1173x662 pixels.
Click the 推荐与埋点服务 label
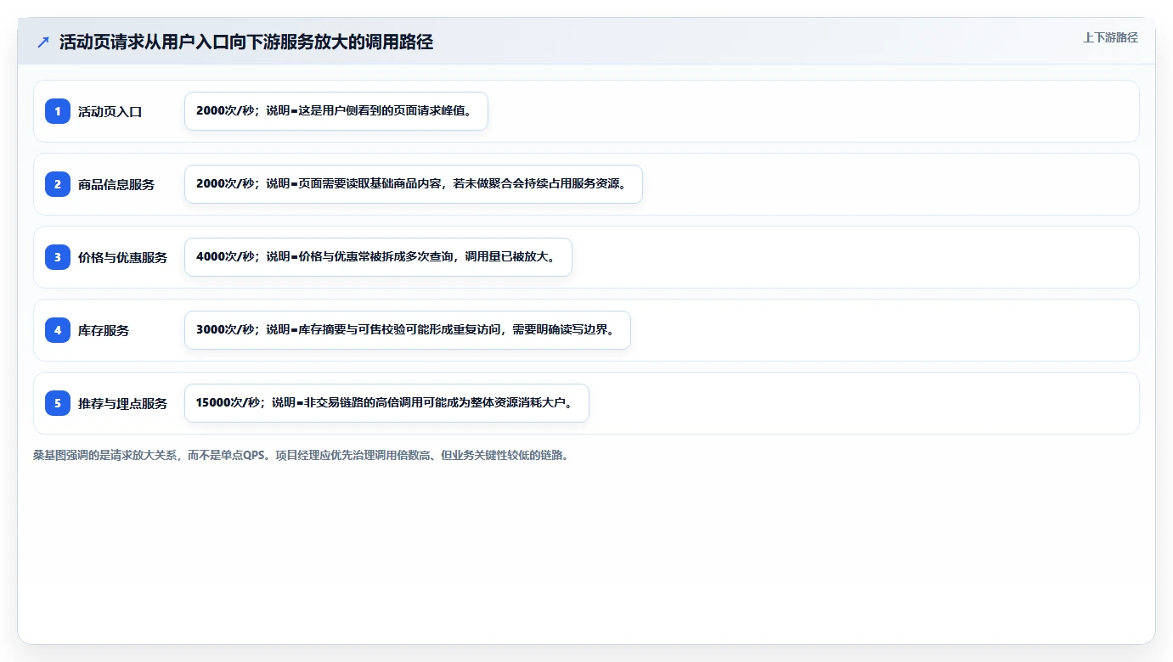[x=123, y=403]
